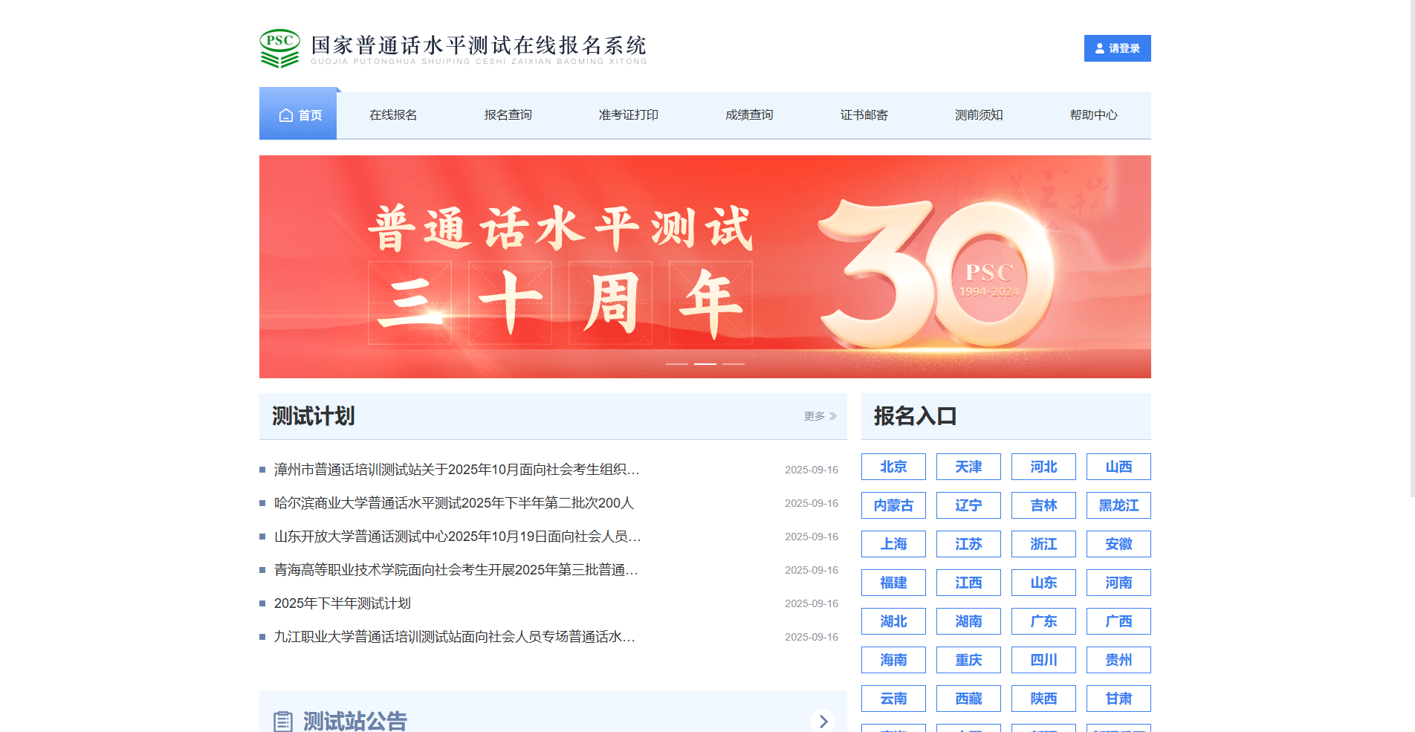The height and width of the screenshot is (732, 1415).
Task: Open the 成绩查询 menu item
Action: [748, 114]
